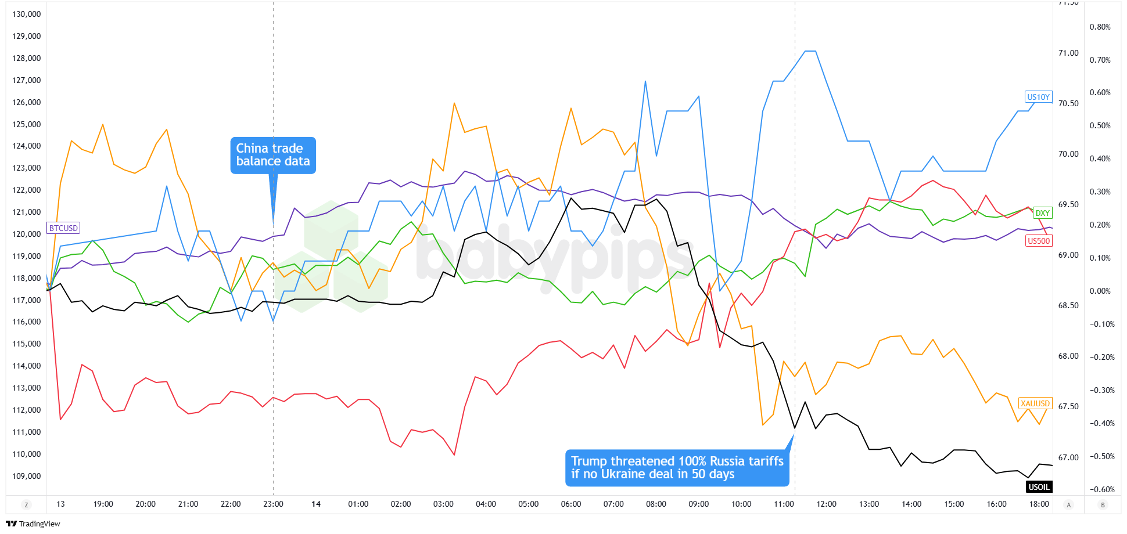Click the 13 date label on time axis
This screenshot has width=1127, height=534.
coord(60,504)
